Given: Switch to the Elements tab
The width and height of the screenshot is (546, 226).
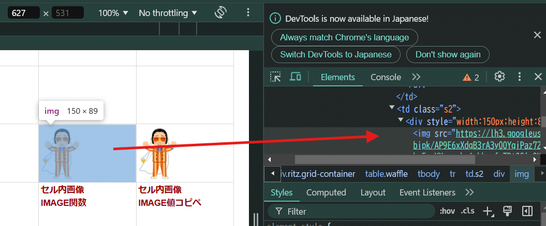Looking at the screenshot, I should 338,77.
